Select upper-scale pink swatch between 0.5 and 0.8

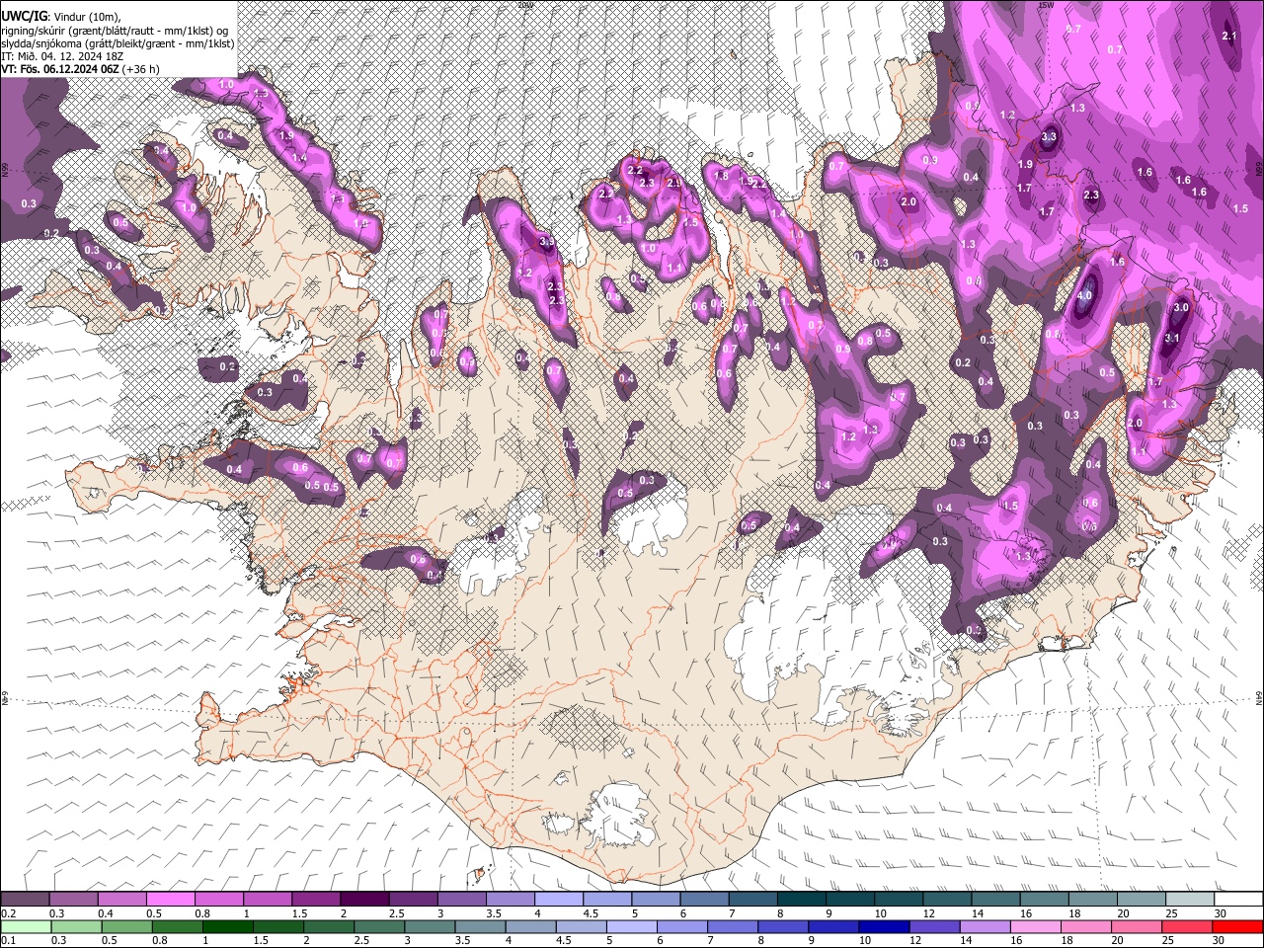tap(171, 900)
